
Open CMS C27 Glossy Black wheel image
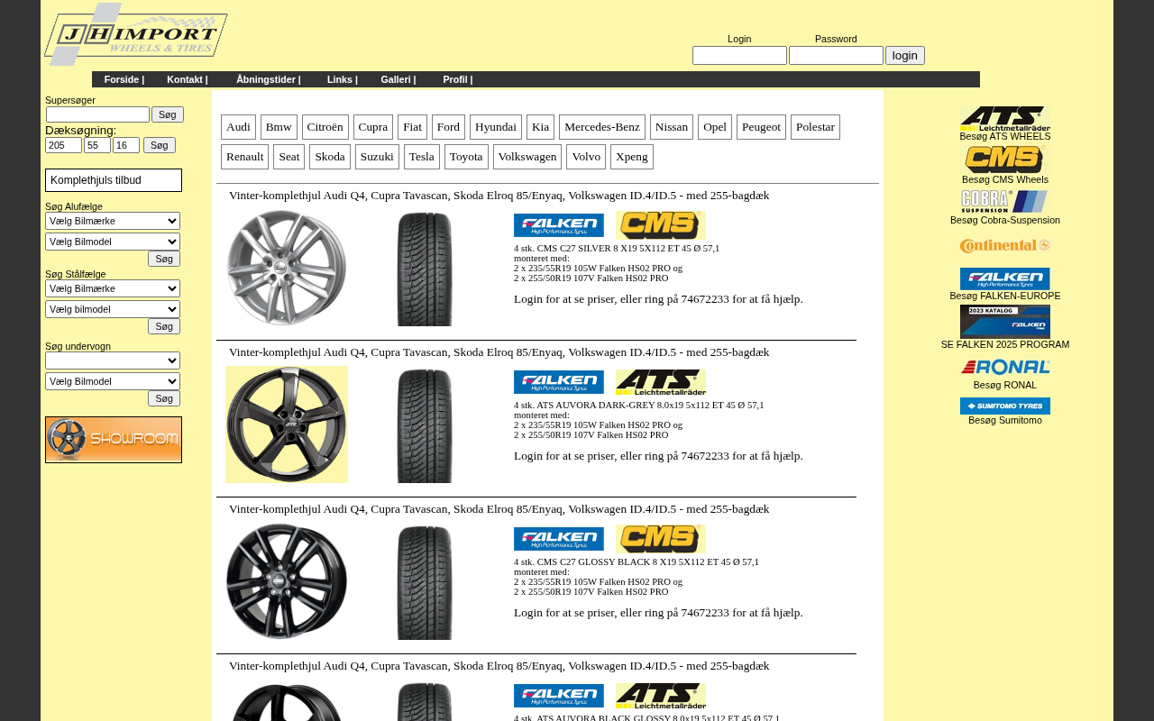[287, 581]
